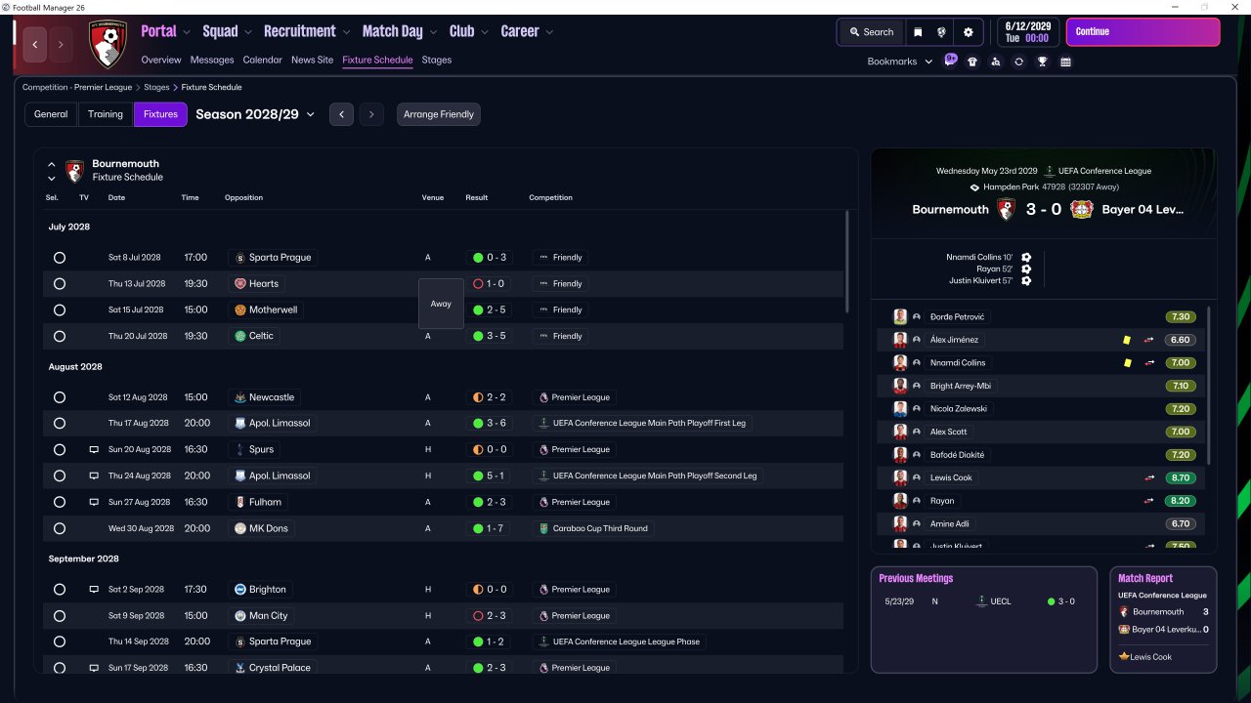Click the trophy icon in bookmarks bar
1251x703 pixels.
(x=1043, y=62)
